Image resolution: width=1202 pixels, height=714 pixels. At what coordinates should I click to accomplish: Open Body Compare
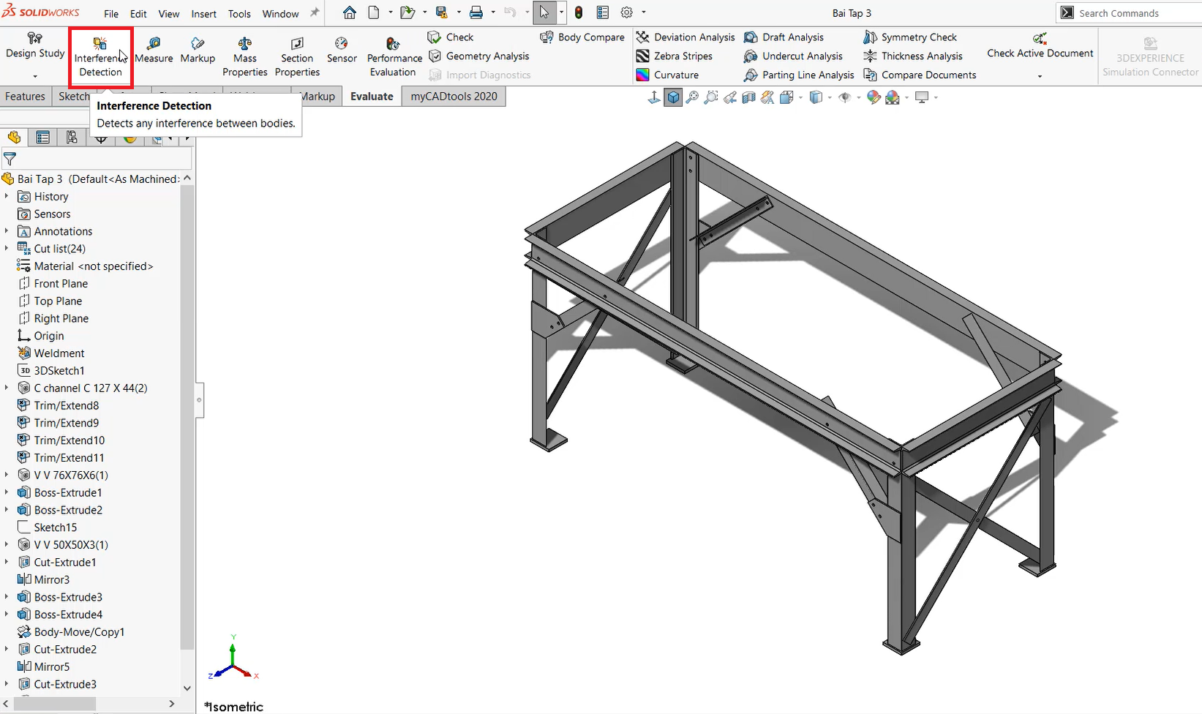(x=582, y=37)
